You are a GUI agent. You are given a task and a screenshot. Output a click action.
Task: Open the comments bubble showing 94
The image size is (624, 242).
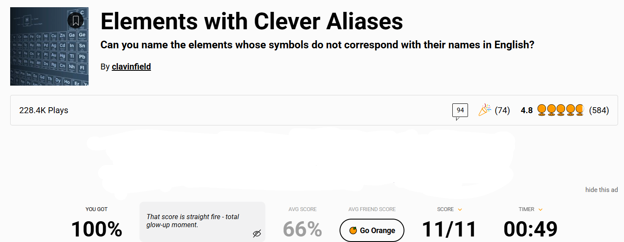(x=460, y=111)
